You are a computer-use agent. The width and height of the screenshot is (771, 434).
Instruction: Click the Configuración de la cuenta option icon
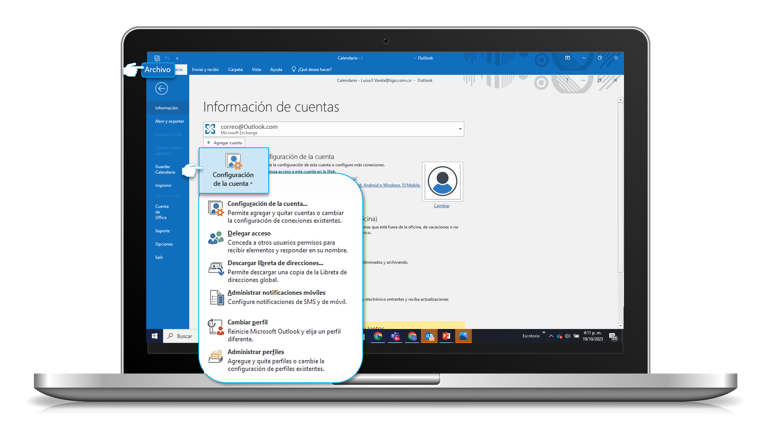[x=216, y=208]
